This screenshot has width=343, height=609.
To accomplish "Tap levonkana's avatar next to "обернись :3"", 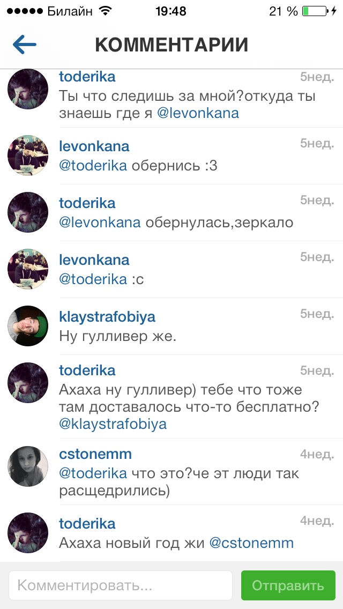I will pyautogui.click(x=28, y=155).
